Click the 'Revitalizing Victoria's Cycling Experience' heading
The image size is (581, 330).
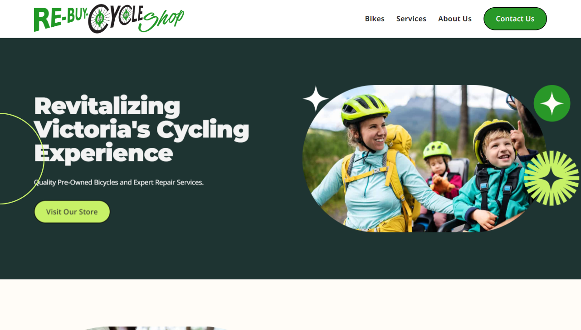(x=142, y=129)
